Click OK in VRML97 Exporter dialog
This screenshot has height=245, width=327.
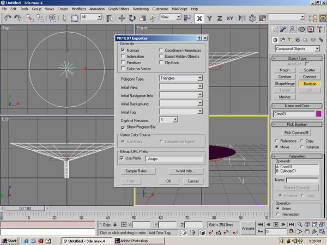click(x=169, y=181)
